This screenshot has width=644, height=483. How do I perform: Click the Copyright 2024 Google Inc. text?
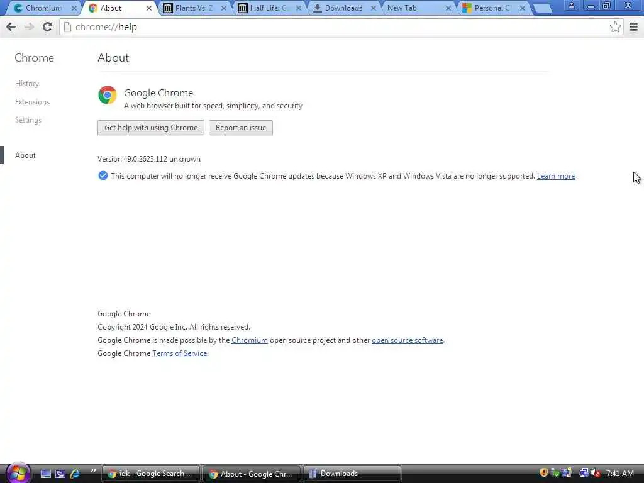(174, 327)
